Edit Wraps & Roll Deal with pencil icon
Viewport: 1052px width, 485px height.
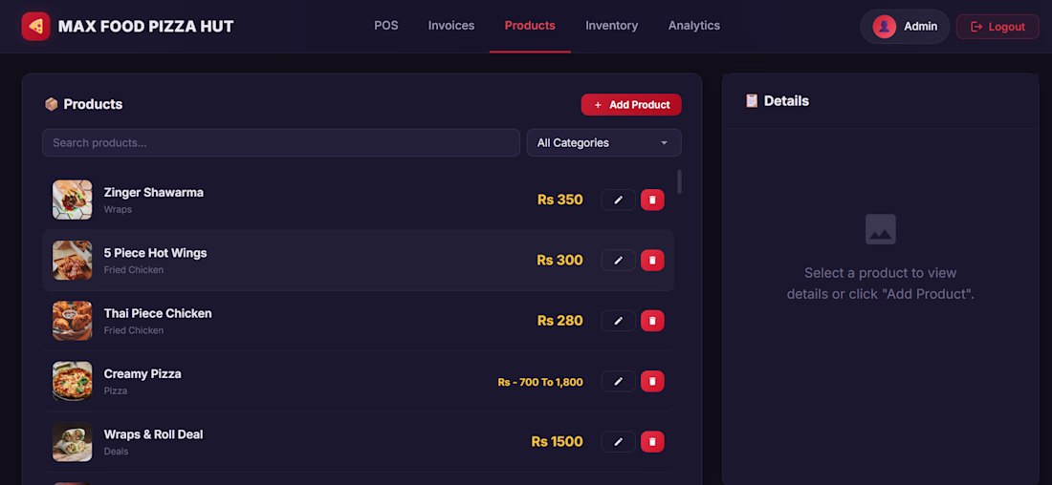click(618, 441)
